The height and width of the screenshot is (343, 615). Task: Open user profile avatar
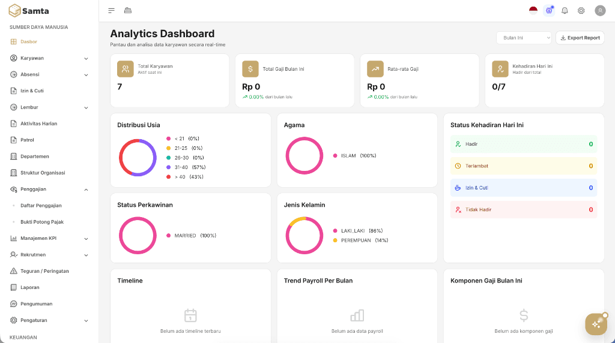coord(600,11)
